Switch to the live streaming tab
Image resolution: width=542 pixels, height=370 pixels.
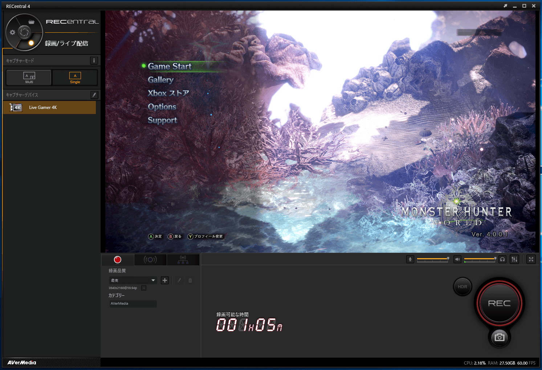[x=150, y=260]
